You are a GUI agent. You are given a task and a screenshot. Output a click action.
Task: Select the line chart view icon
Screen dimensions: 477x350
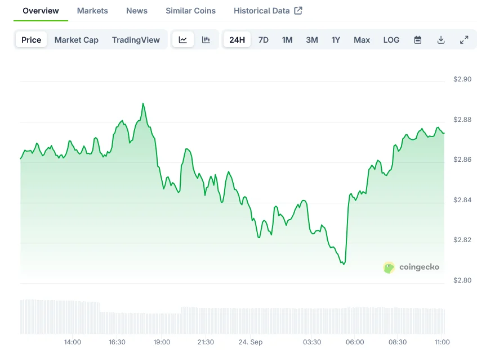(183, 39)
